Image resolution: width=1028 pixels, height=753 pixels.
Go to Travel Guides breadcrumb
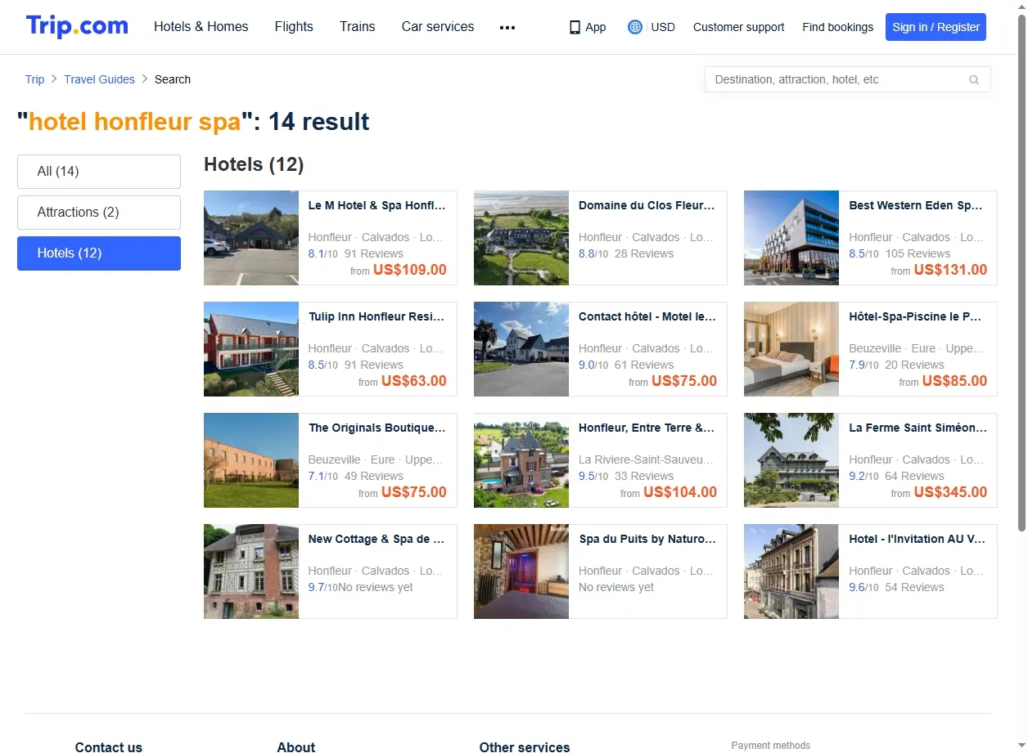pyautogui.click(x=99, y=79)
